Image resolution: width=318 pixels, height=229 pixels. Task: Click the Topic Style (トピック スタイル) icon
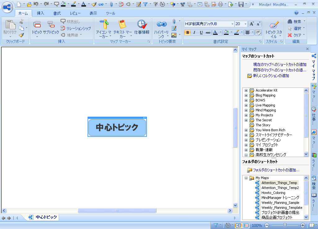point(274,25)
